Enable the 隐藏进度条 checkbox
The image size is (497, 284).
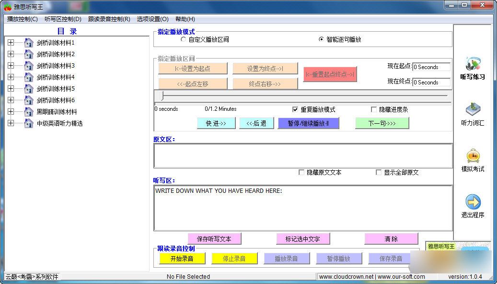(x=374, y=109)
